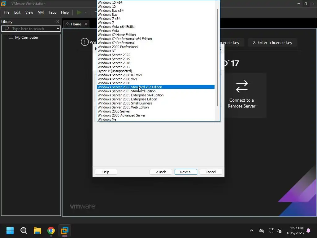Screen dimensions: 317x238
Task: Select Windows Server 2016
Action: (x=156, y=63)
